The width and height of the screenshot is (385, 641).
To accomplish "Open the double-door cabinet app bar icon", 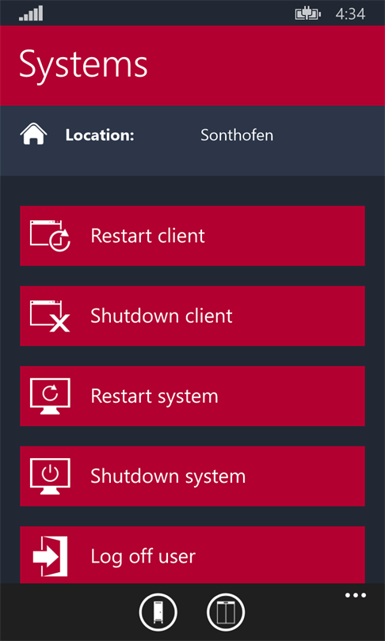I will [226, 613].
